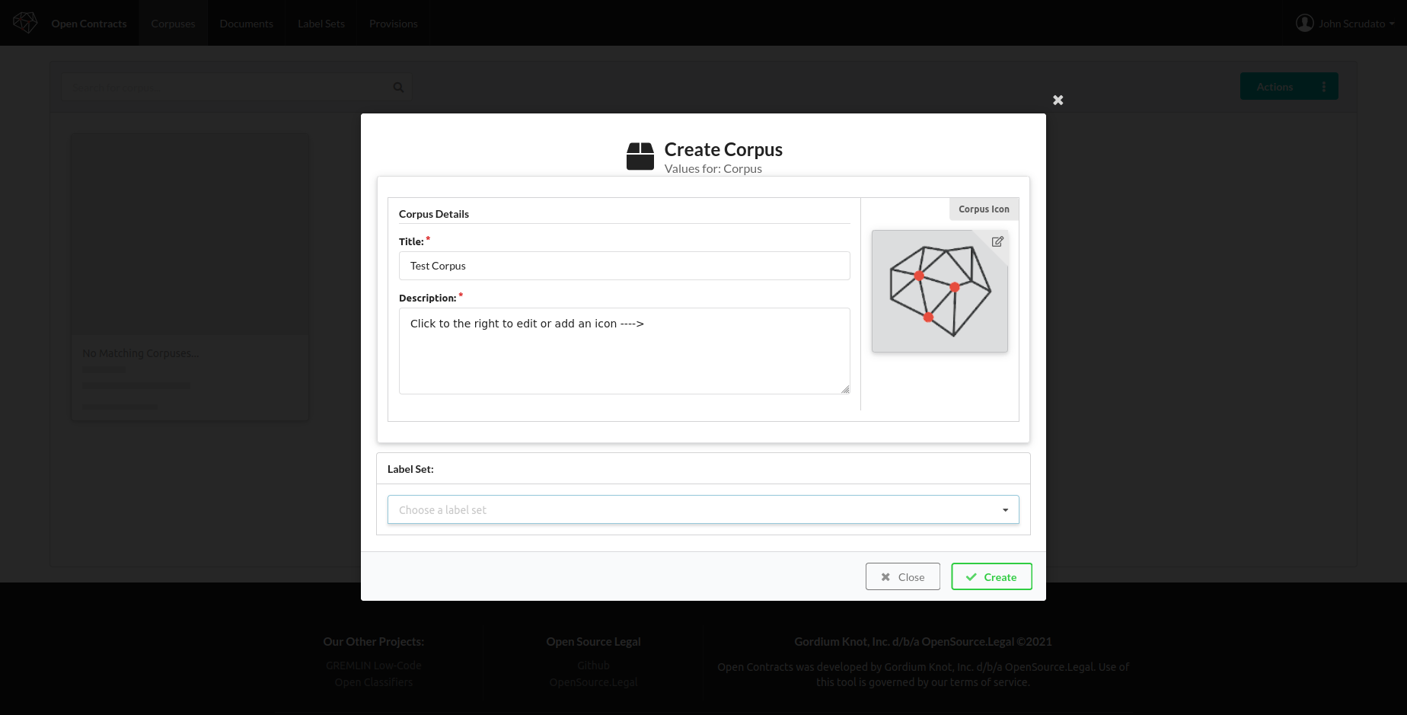Click the Close button
The image size is (1407, 715).
[902, 576]
